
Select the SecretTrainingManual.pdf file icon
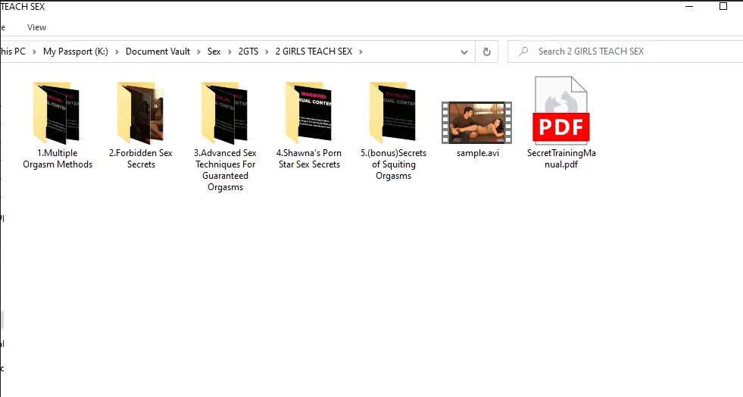pyautogui.click(x=561, y=111)
